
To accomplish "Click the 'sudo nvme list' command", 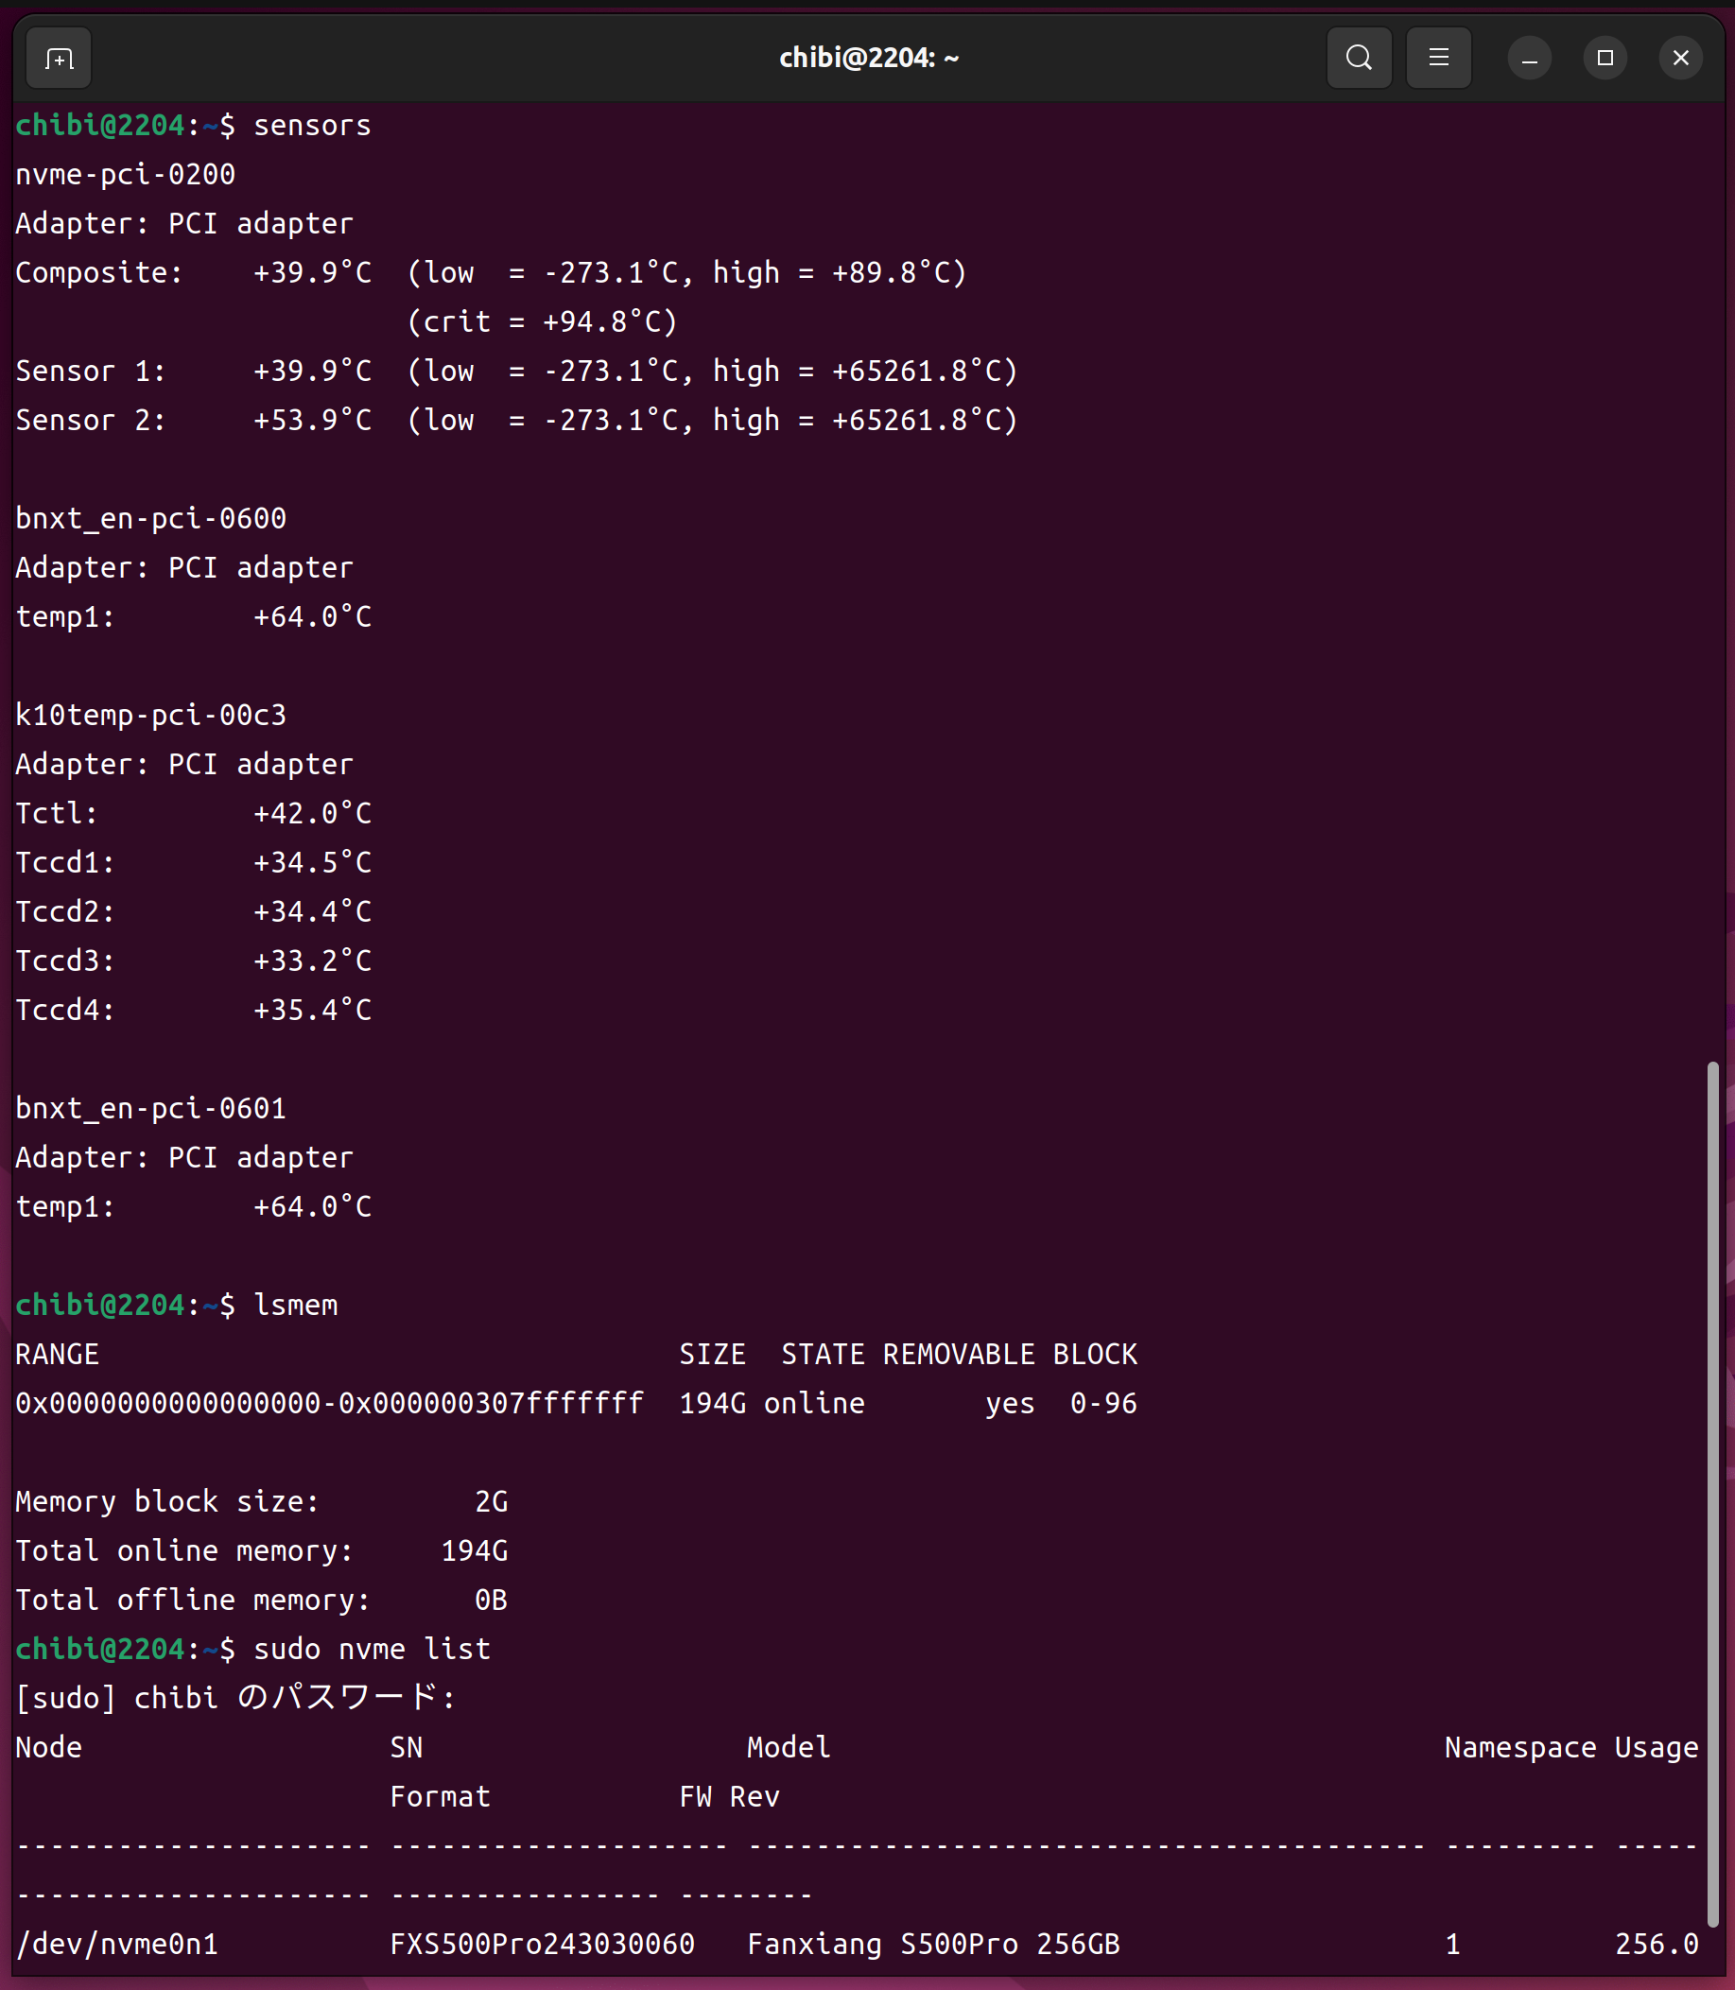I will coord(372,1650).
